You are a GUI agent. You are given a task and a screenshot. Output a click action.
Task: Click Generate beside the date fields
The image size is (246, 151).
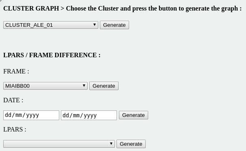(x=134, y=115)
